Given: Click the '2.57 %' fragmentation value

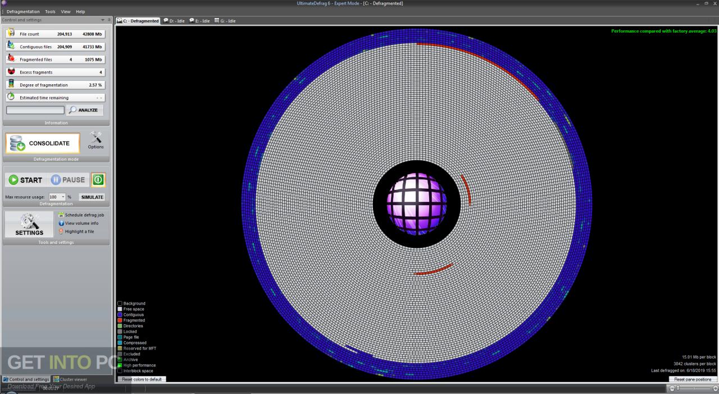Looking at the screenshot, I should click(x=95, y=85).
